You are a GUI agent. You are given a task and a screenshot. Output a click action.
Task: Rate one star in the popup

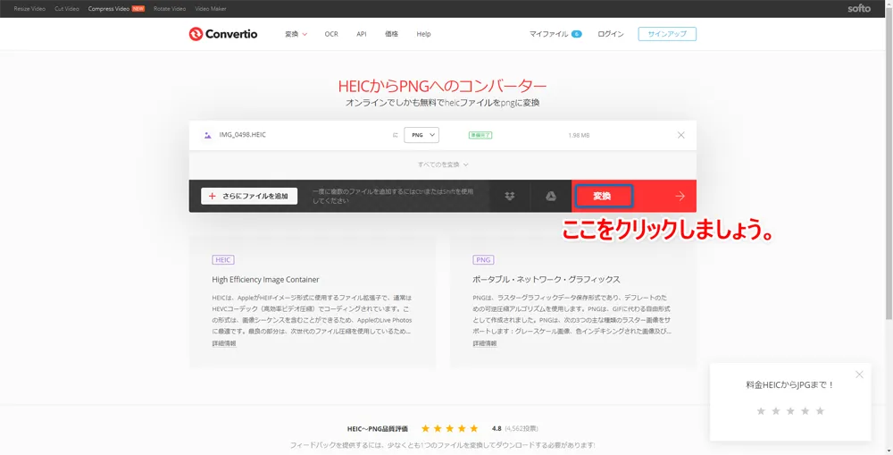pos(761,411)
